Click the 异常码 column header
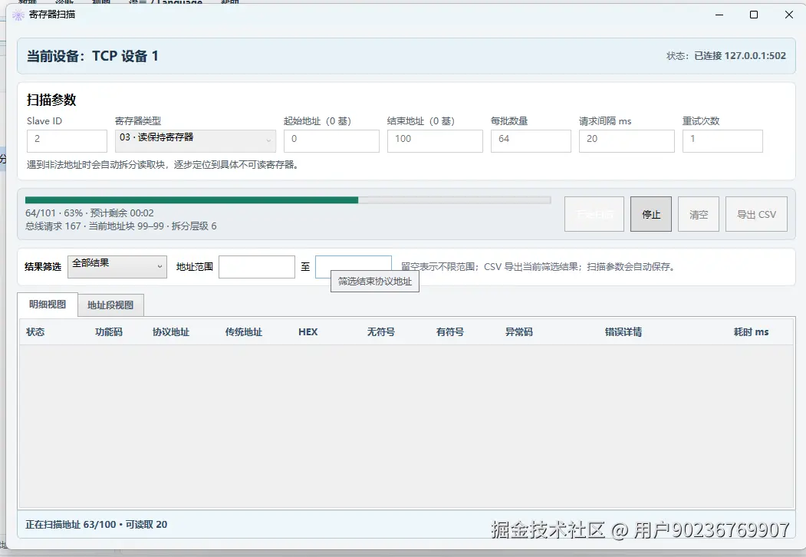 [518, 331]
